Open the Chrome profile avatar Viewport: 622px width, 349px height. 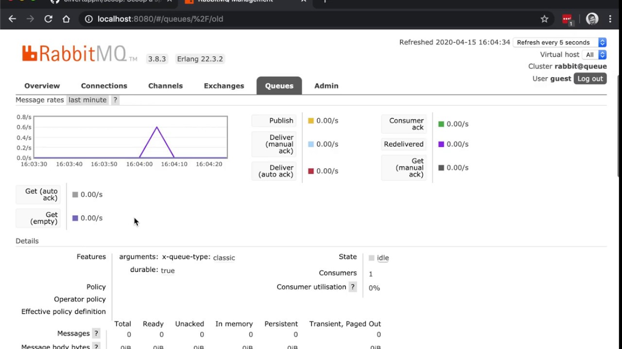592,19
